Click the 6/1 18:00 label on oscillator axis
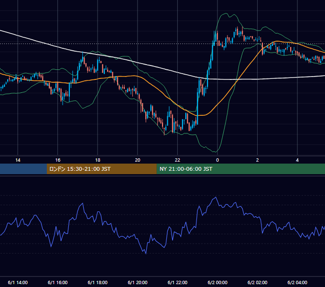This screenshot has width=325, height=287. point(97,282)
